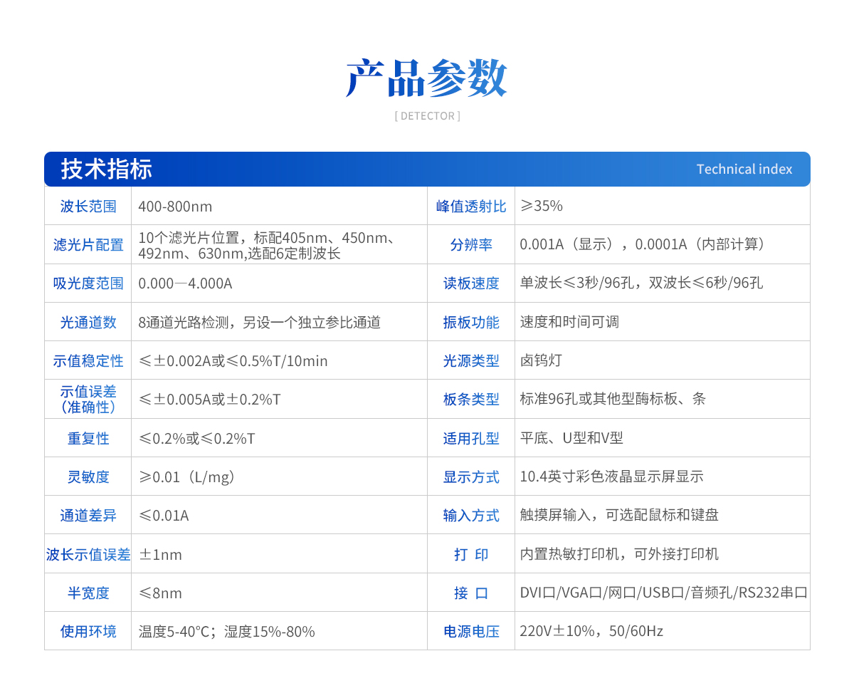
Task: Select the 温度5-40℃ environment value cell
Action: [226, 632]
